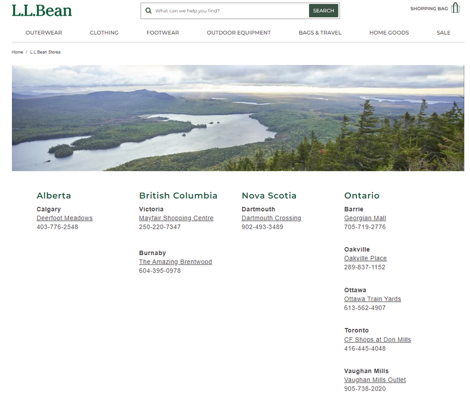Click phone number 705-719-2776
The image size is (470, 397).
click(x=365, y=227)
